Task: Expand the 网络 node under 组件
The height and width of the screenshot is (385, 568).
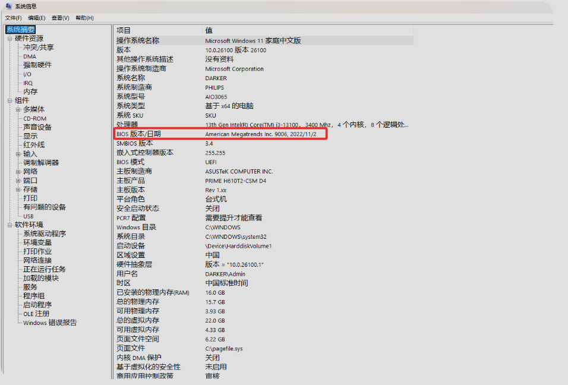Action: [x=18, y=171]
